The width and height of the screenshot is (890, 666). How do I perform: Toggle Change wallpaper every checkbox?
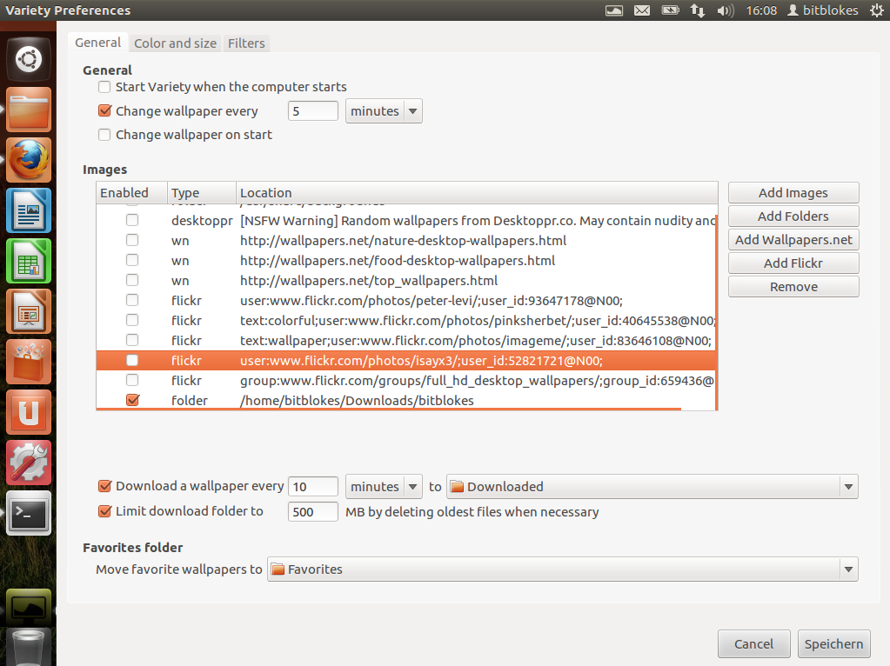point(104,110)
